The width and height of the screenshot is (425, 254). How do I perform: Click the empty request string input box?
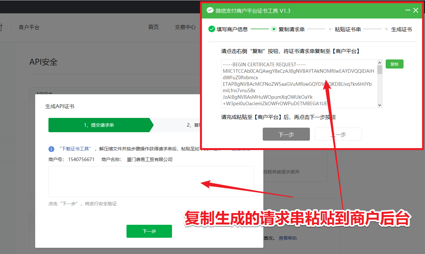(x=151, y=181)
